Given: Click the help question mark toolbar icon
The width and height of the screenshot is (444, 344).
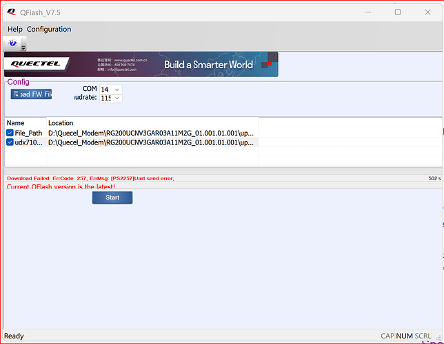Looking at the screenshot, I should coord(13,43).
